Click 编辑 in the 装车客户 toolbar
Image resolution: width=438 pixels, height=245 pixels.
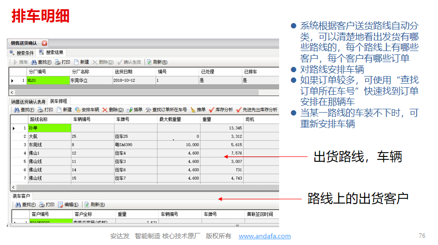pyautogui.click(x=69, y=205)
